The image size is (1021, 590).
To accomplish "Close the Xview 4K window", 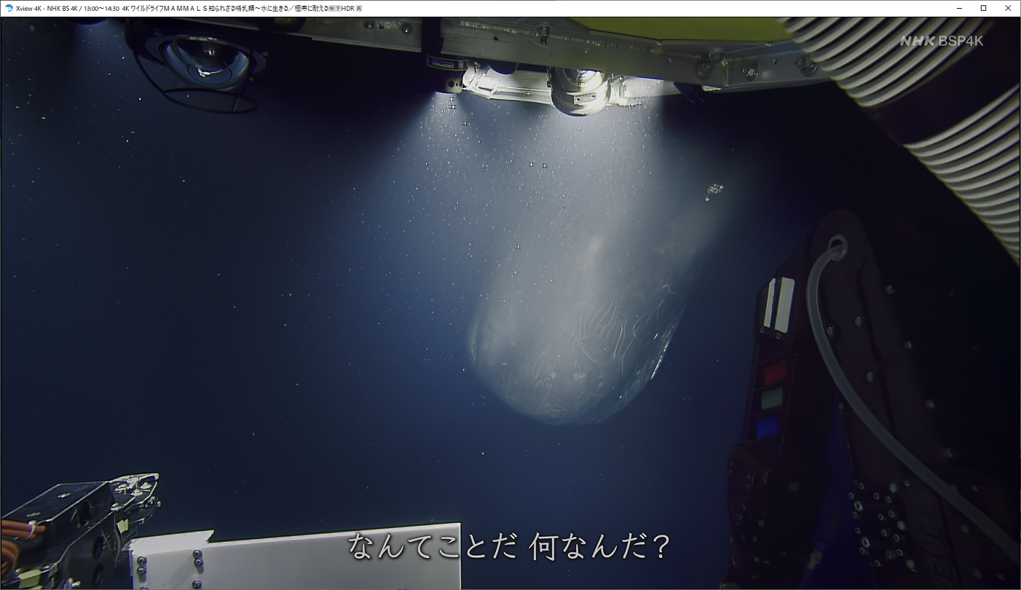I will [x=1008, y=8].
